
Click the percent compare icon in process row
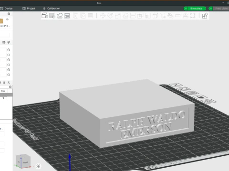(x=9, y=83)
